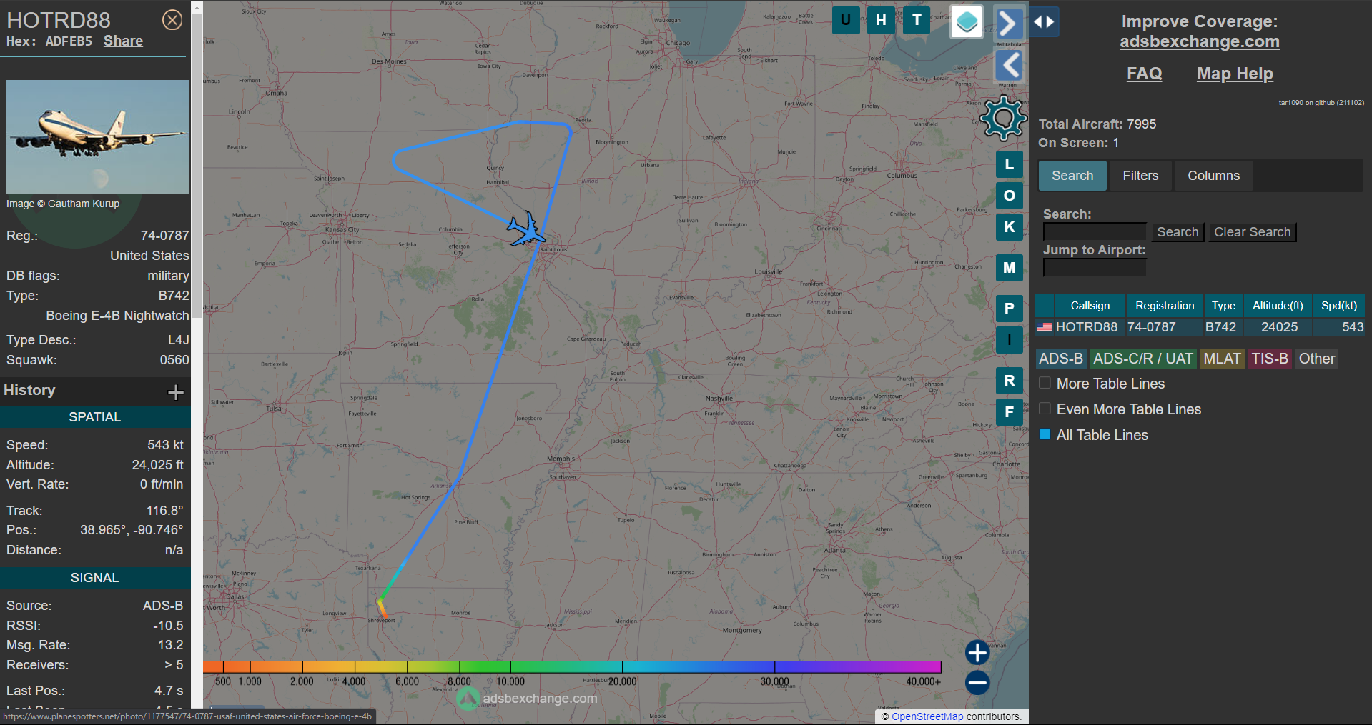Viewport: 1372px width, 725px height.
Task: Click the P map button
Action: pyautogui.click(x=1010, y=309)
